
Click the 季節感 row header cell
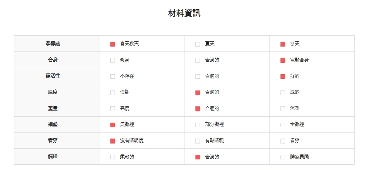(x=53, y=44)
